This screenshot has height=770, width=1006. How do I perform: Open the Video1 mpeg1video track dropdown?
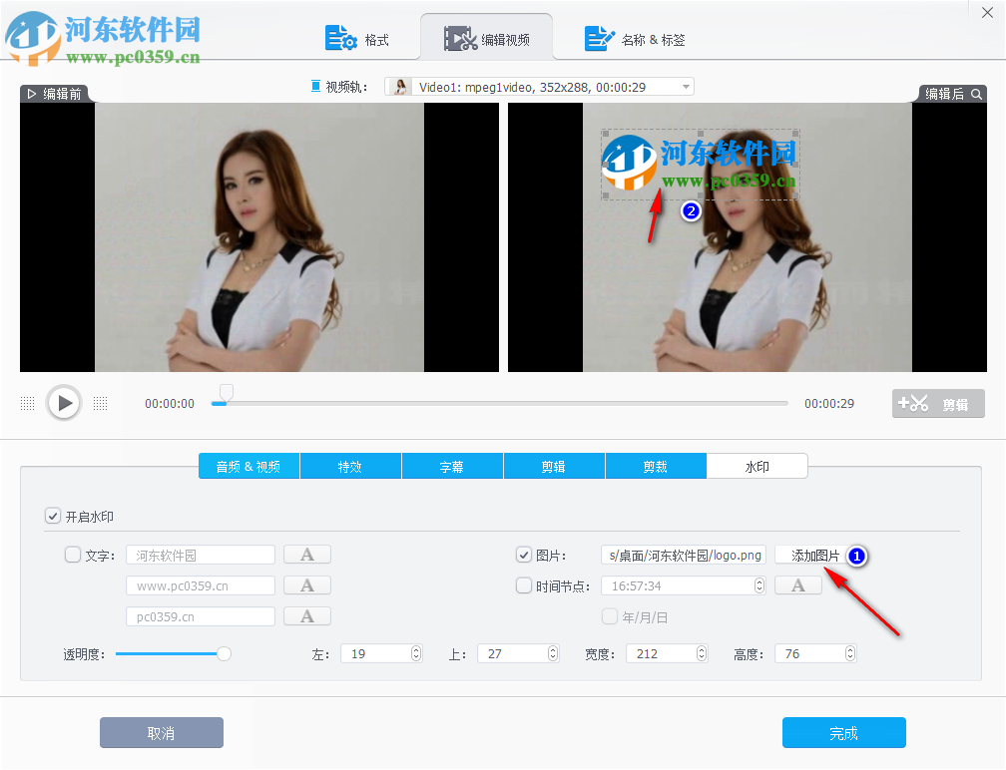(x=685, y=86)
